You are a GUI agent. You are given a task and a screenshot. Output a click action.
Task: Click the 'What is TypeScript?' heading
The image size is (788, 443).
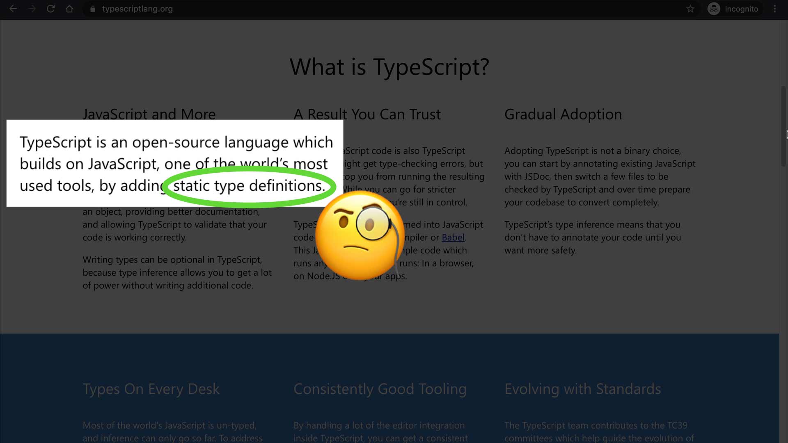click(389, 66)
